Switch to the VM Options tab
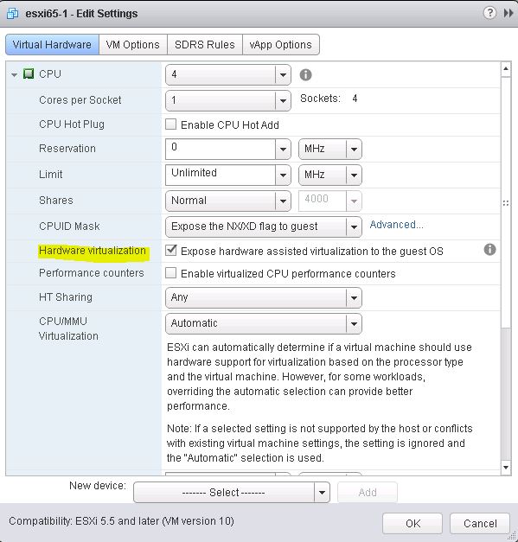The image size is (518, 542). pos(133,45)
